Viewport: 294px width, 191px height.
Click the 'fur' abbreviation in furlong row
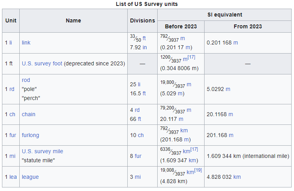(13, 135)
